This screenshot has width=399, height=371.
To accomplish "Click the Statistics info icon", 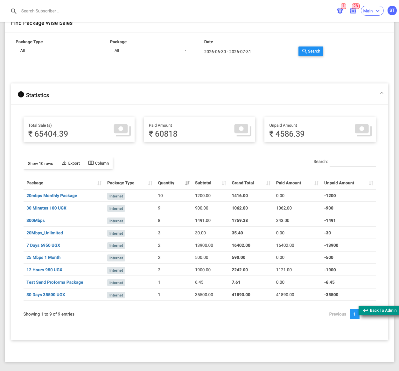I will click(x=21, y=94).
